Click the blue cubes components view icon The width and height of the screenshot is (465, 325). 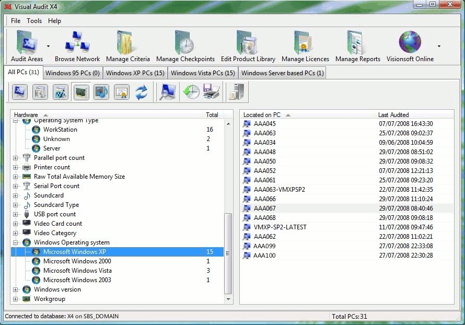pos(61,92)
